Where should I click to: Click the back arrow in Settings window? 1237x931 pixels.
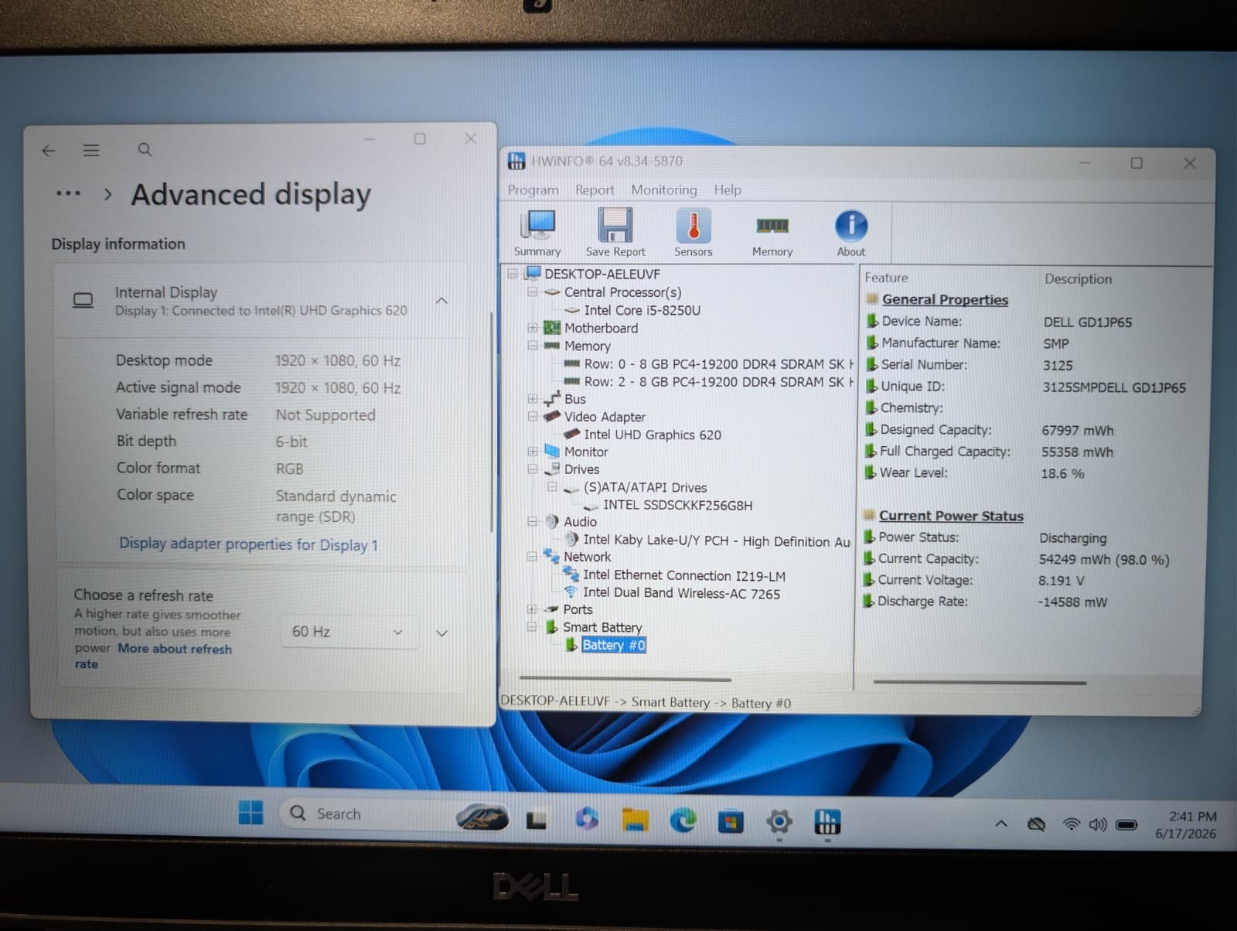coord(49,151)
